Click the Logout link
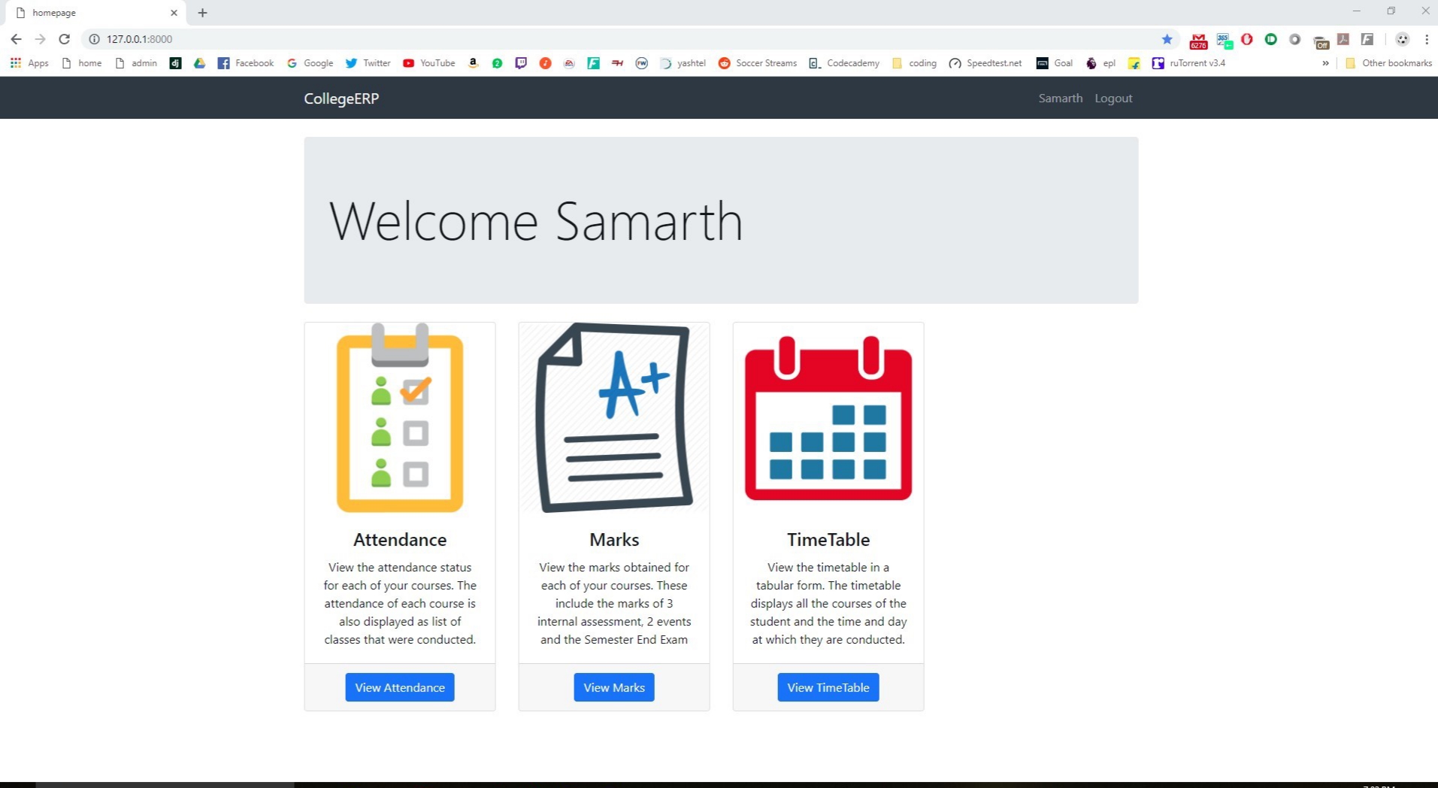Screen dimensions: 1438x788 pyautogui.click(x=1113, y=98)
